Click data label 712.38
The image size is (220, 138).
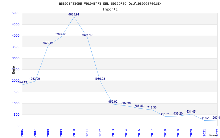pos(152,107)
